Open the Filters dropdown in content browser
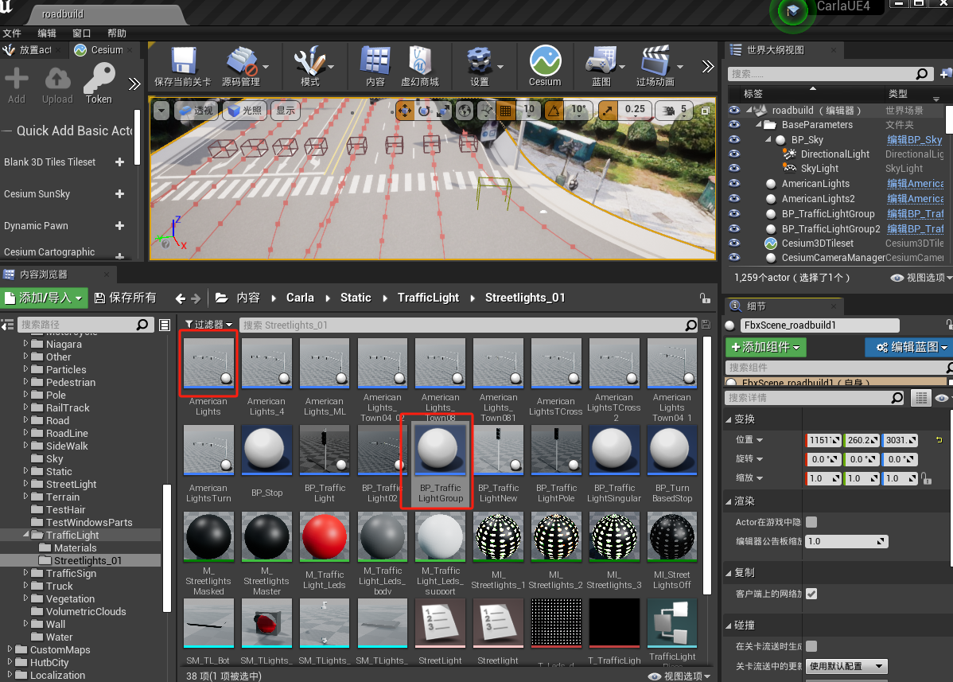953x682 pixels. (x=209, y=325)
